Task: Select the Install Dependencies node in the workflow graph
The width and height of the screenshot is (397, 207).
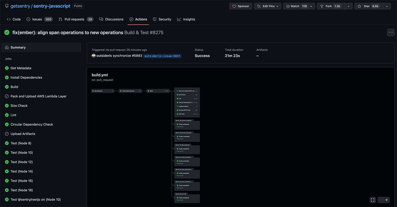Action: click(130, 91)
